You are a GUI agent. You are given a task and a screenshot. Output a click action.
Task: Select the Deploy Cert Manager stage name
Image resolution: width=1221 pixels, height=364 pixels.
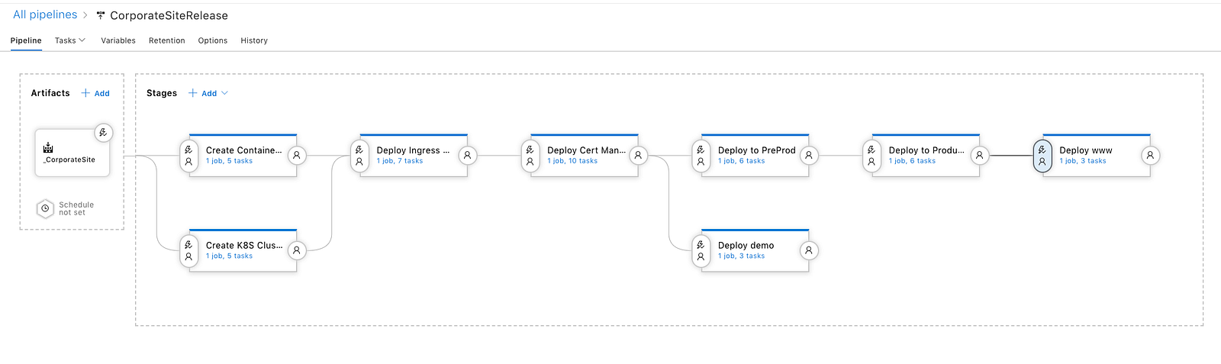[586, 150]
